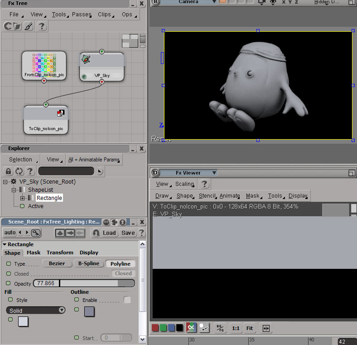357x345 pixels.
Task: Switch to the Transform tab
Action: 60,253
